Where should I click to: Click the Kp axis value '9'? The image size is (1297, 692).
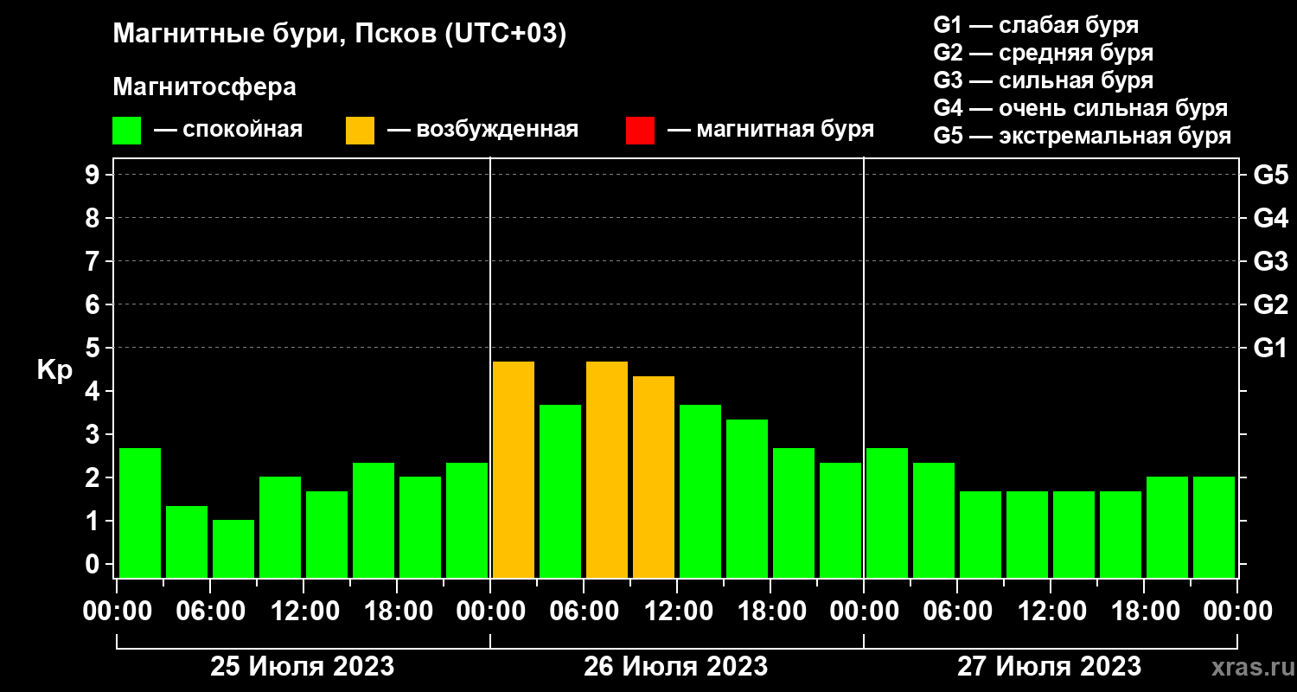pos(94,175)
